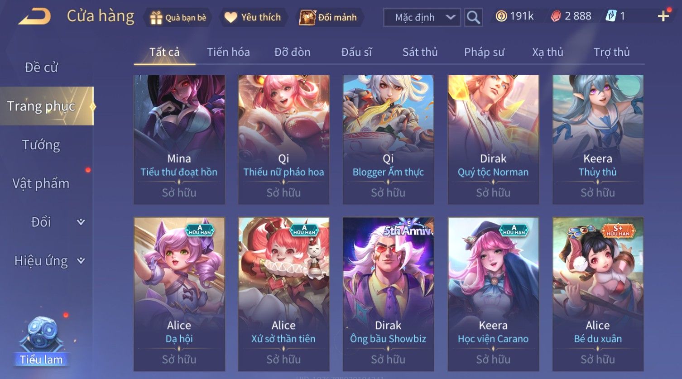Open Đổi mảnh fragment exchange
The height and width of the screenshot is (379, 682).
tap(329, 17)
